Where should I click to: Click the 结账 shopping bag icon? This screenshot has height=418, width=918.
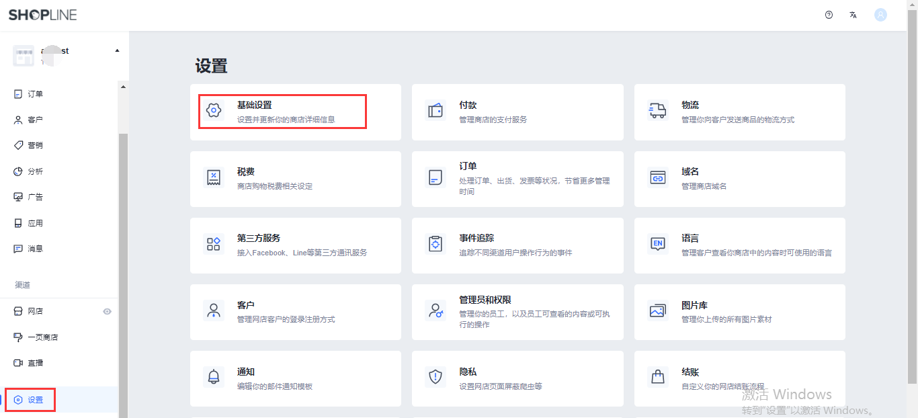point(657,377)
